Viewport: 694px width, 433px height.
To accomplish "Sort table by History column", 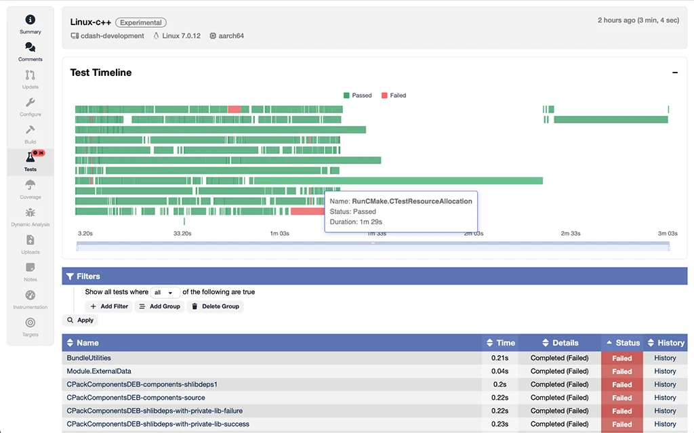I will point(666,343).
